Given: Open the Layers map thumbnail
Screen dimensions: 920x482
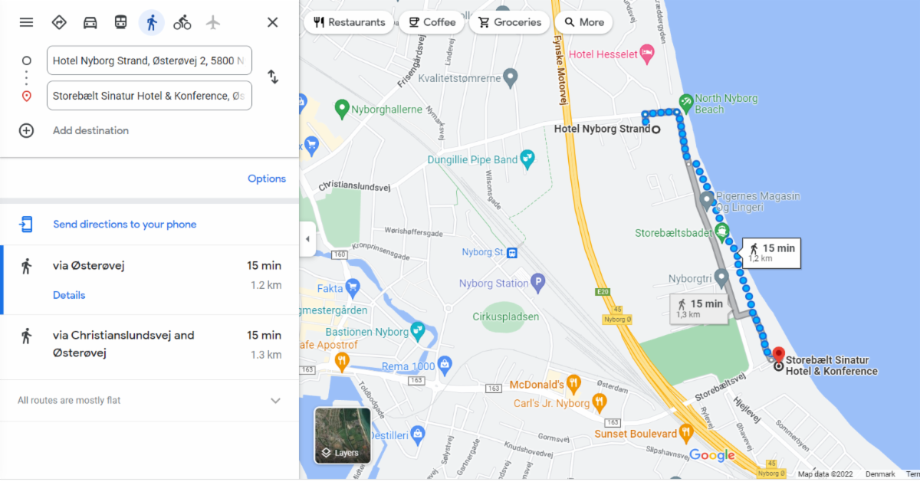Looking at the screenshot, I should 343,435.
